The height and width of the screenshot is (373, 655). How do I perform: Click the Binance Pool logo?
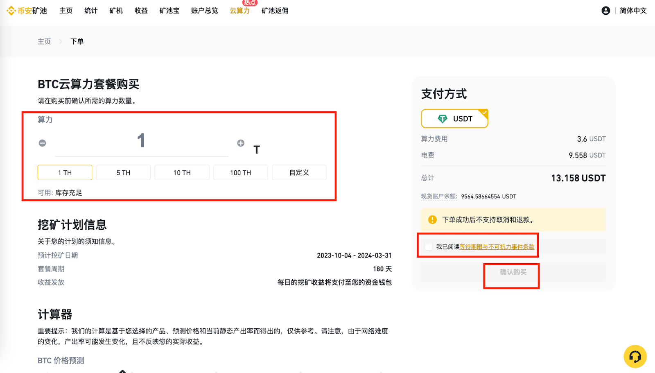coord(27,11)
